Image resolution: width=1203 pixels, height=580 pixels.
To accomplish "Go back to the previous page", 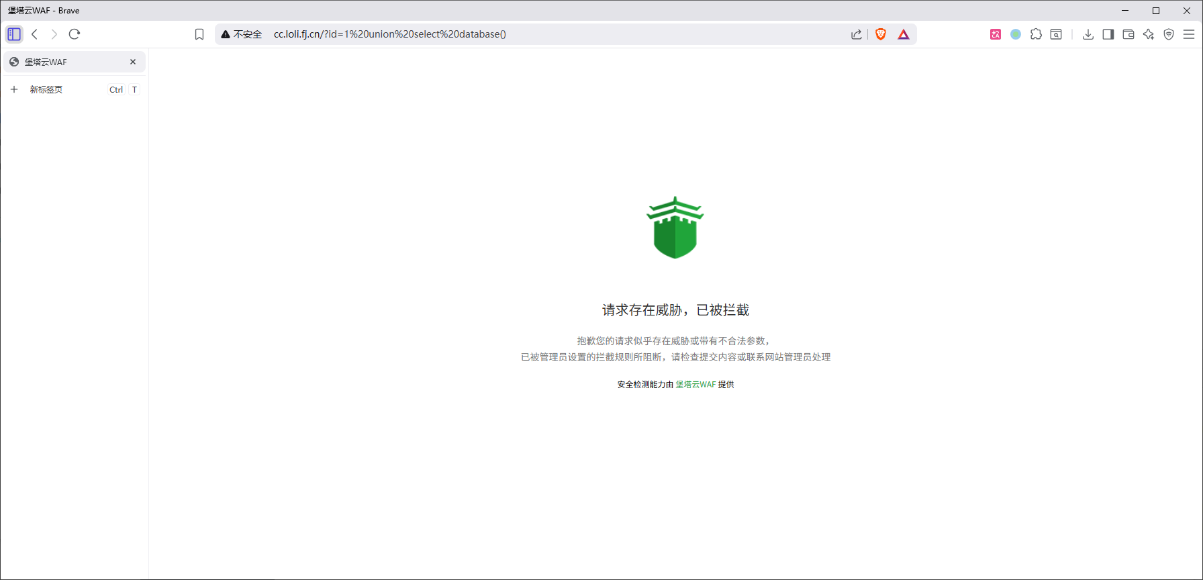I will pos(35,34).
